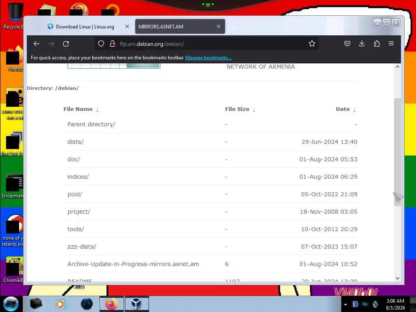The width and height of the screenshot is (416, 312).
Task: Click the Directory: /debian/ heading
Action: click(53, 88)
